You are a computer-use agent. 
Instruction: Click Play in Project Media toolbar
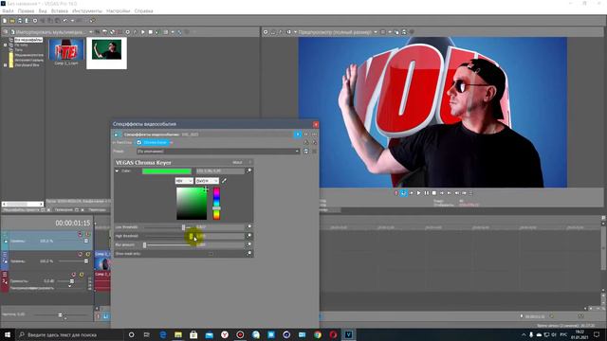[143, 32]
